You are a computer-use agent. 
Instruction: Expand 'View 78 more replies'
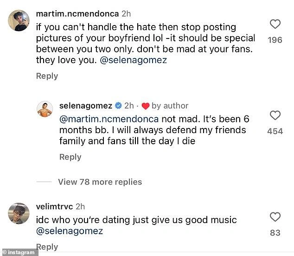pyautogui.click(x=100, y=182)
